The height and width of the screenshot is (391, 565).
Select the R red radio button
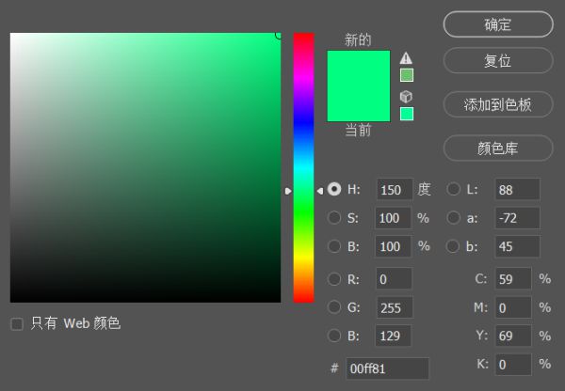pyautogui.click(x=334, y=279)
